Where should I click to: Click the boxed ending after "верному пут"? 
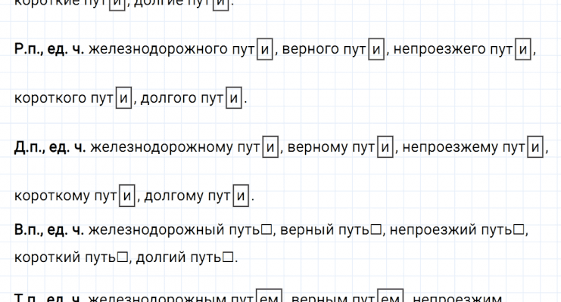tap(384, 149)
